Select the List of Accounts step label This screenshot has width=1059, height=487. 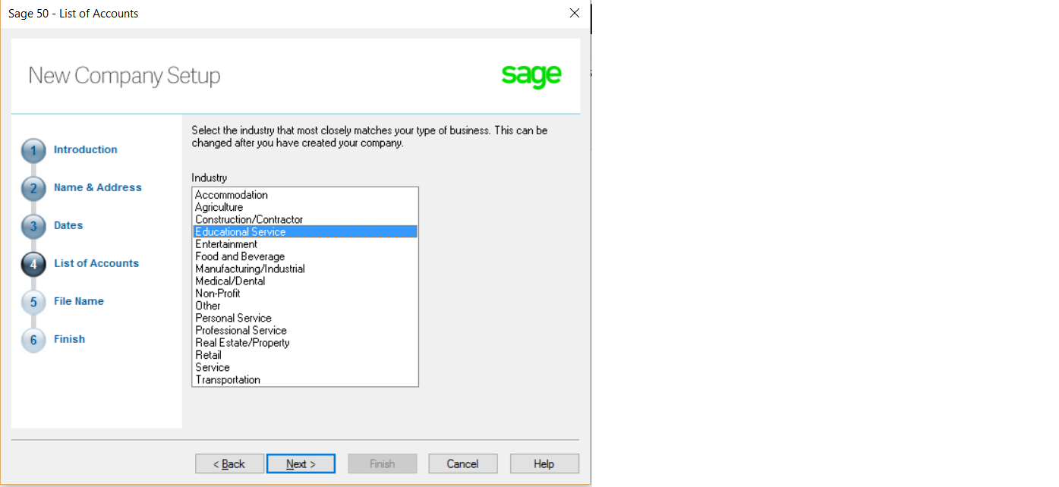(x=96, y=263)
